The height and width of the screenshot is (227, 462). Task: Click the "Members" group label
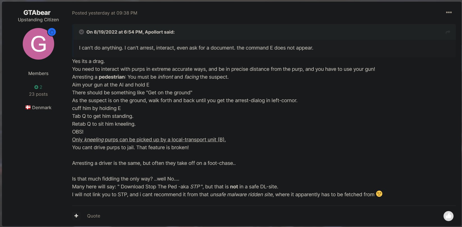[x=38, y=73]
